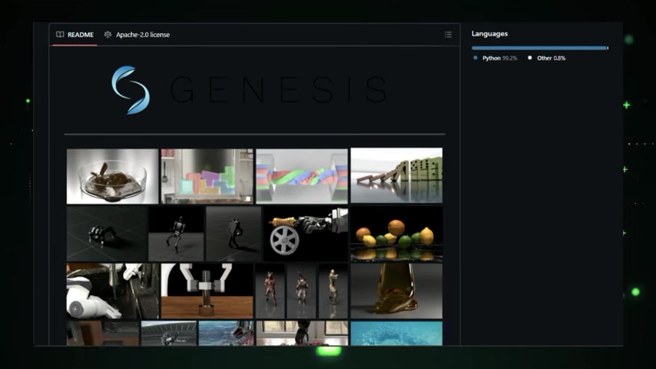The width and height of the screenshot is (656, 369).
Task: Open the colored Tetris blocks thumbnail
Action: point(207,176)
